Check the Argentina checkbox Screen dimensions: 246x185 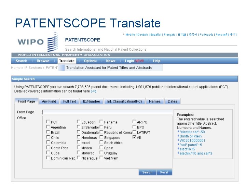click(x=48, y=127)
